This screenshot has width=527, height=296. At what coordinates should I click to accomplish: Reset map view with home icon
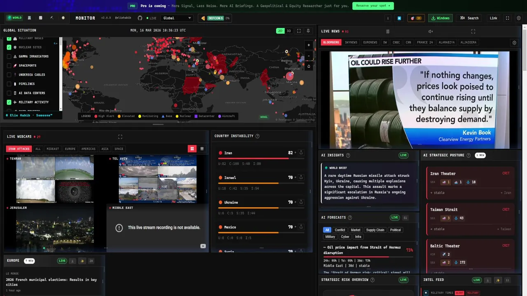[309, 66]
